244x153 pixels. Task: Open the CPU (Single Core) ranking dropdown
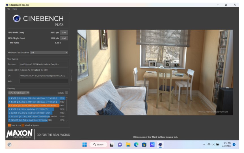coord(19,93)
